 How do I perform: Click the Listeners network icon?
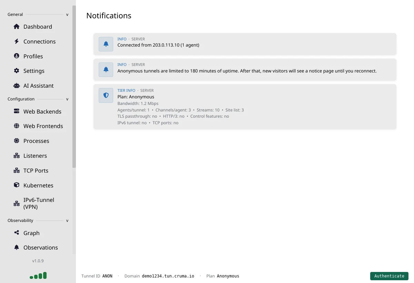(17, 156)
